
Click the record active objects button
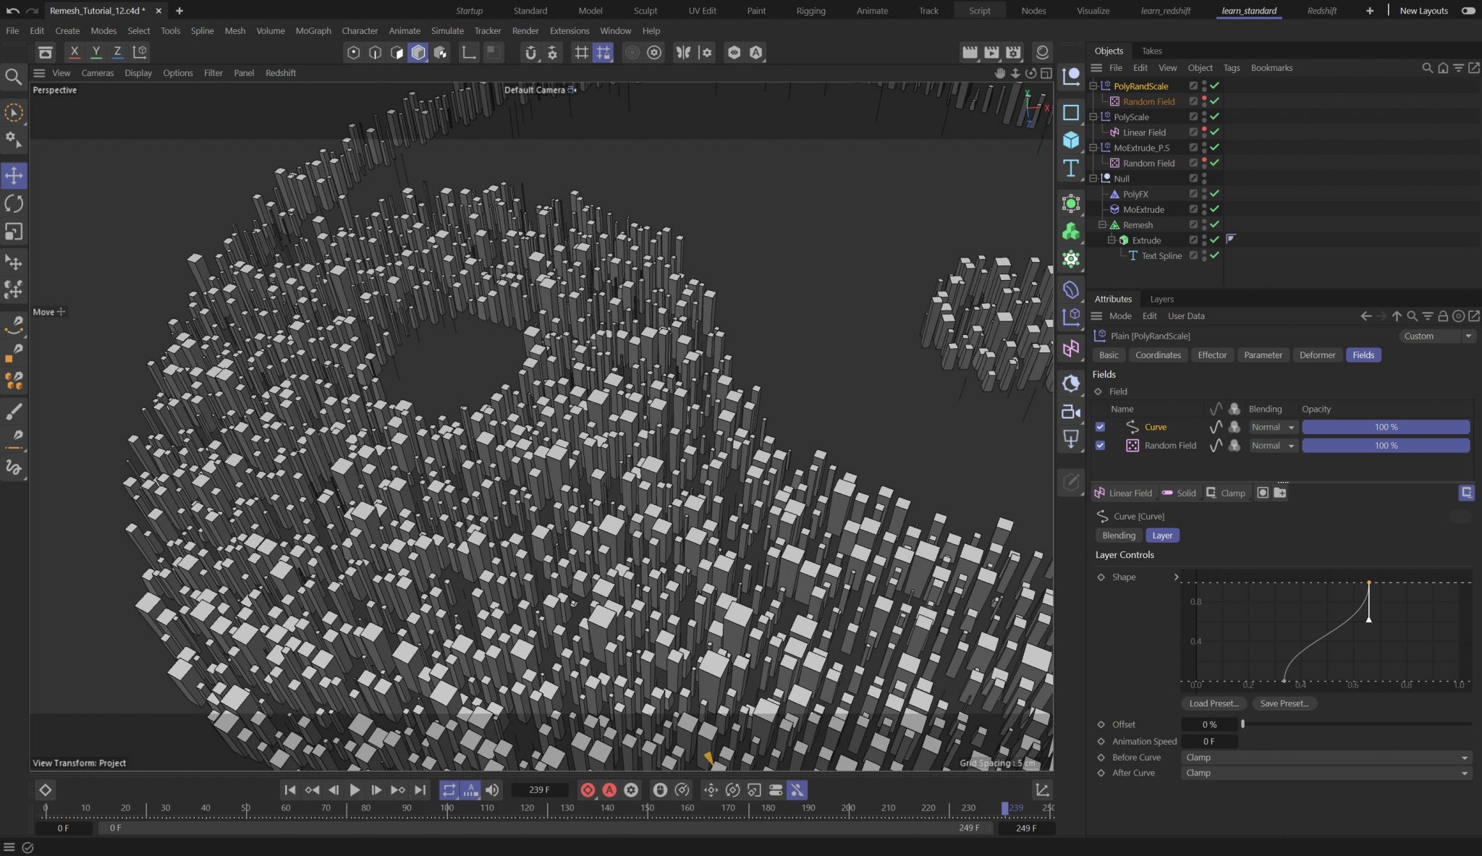588,790
